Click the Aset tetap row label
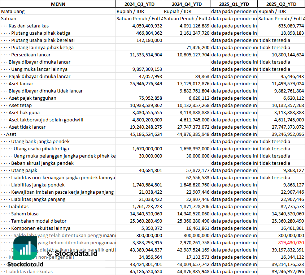The height and width of the screenshot is (275, 305). (x=20, y=105)
